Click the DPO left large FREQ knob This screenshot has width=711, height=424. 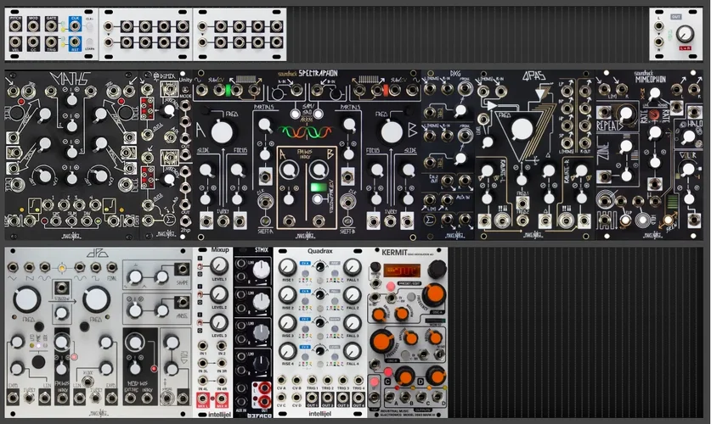(26, 300)
